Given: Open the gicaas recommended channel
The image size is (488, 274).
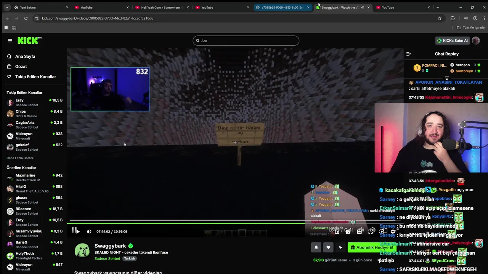Looking at the screenshot, I should tap(34, 200).
